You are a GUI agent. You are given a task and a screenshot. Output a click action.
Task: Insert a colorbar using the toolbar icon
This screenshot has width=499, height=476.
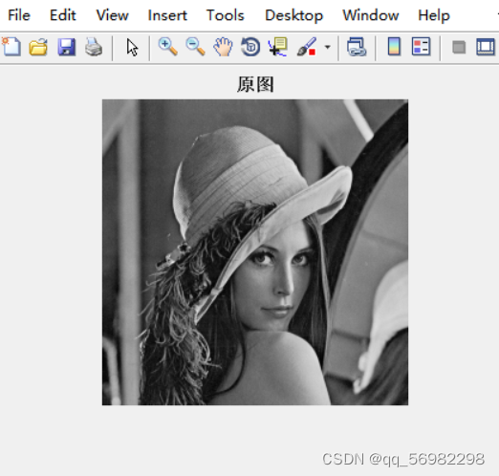click(394, 47)
